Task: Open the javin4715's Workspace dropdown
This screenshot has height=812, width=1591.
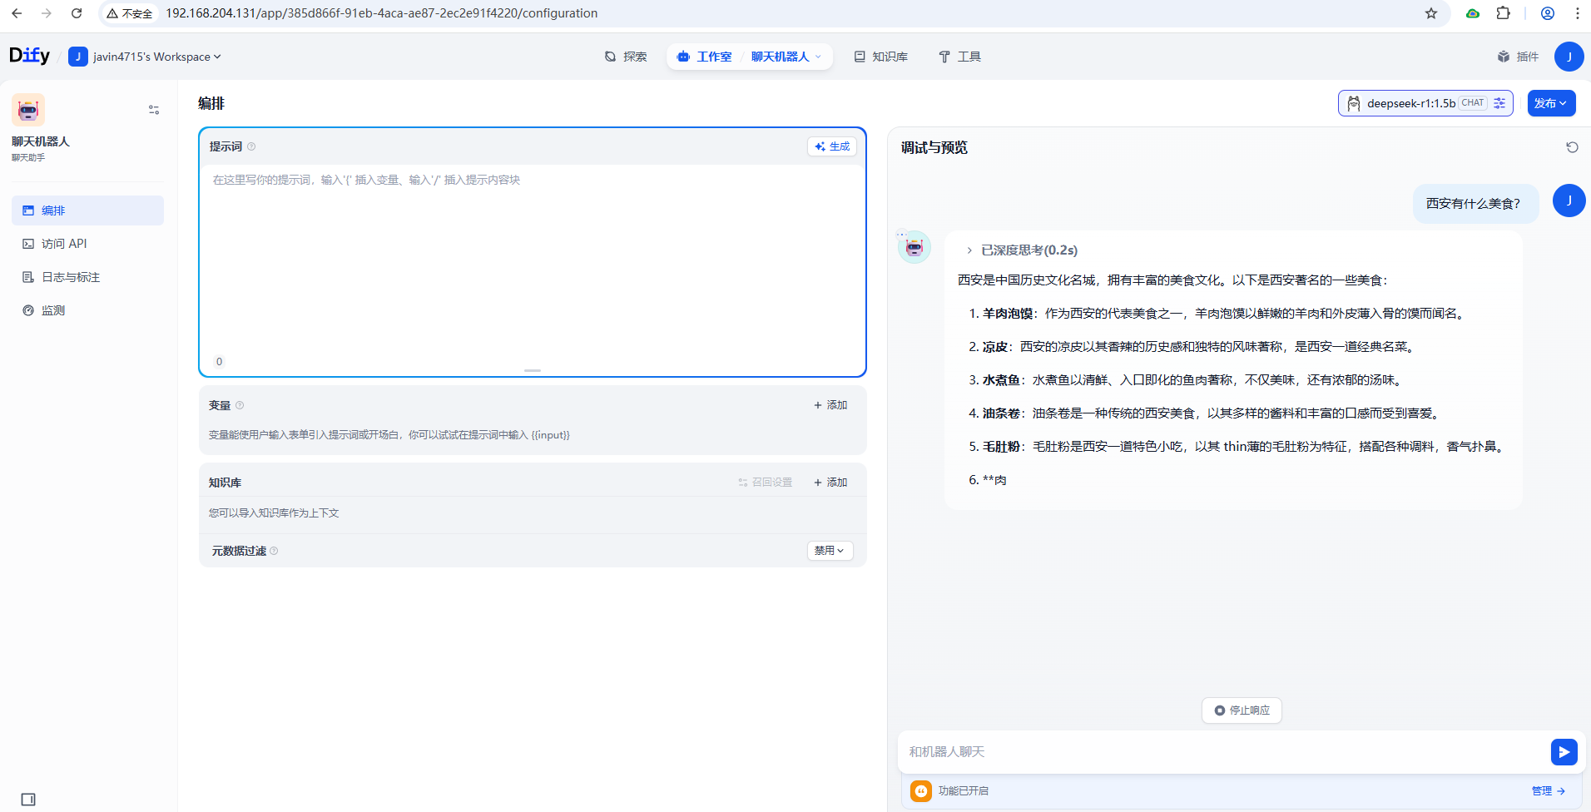Action: pos(146,57)
